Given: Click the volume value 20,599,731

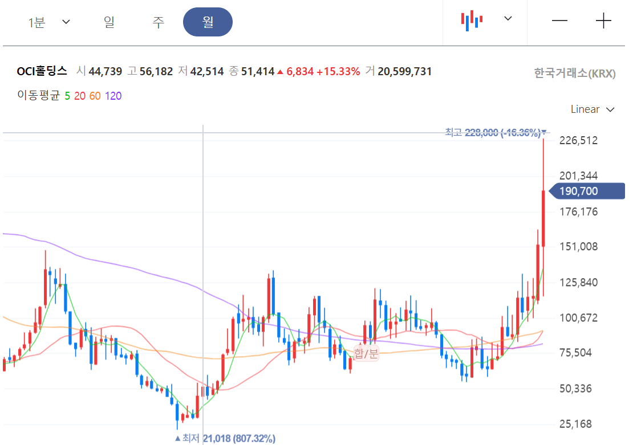Looking at the screenshot, I should [405, 71].
